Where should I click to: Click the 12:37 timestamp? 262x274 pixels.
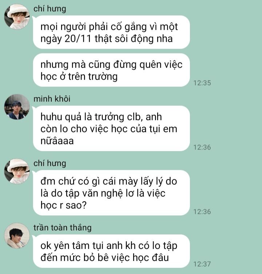[202, 264]
